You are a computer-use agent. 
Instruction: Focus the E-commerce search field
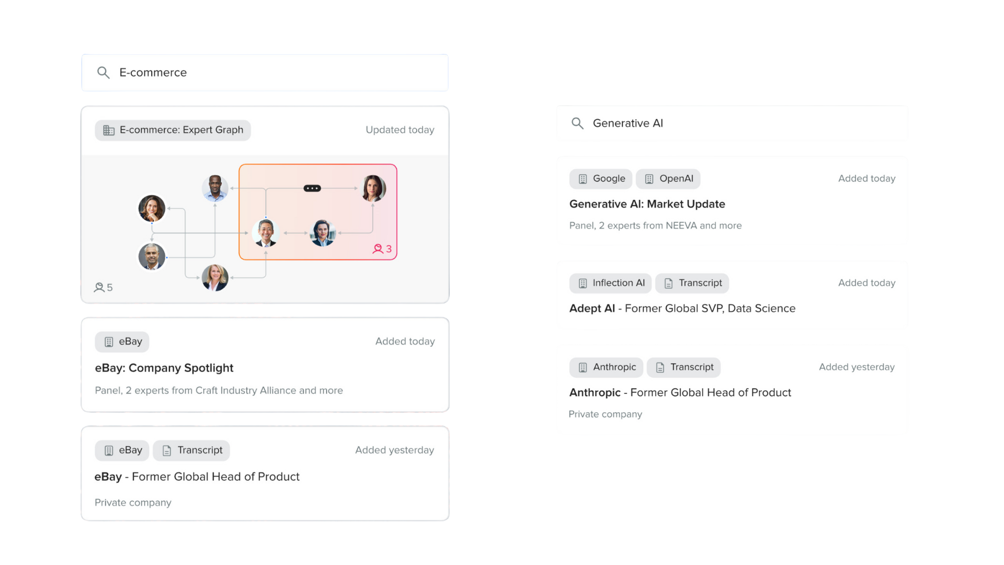click(265, 73)
